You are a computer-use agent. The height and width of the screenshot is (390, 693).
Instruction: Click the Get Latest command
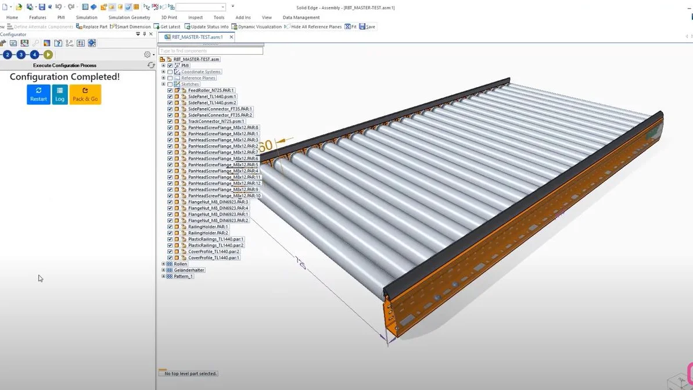pos(167,27)
